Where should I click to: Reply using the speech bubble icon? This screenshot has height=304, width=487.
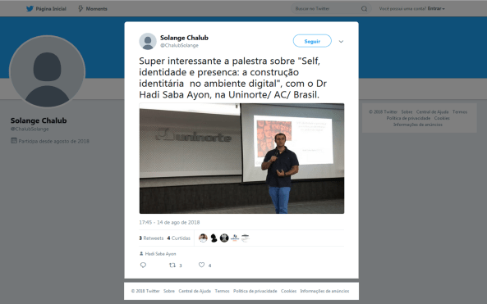pyautogui.click(x=143, y=265)
